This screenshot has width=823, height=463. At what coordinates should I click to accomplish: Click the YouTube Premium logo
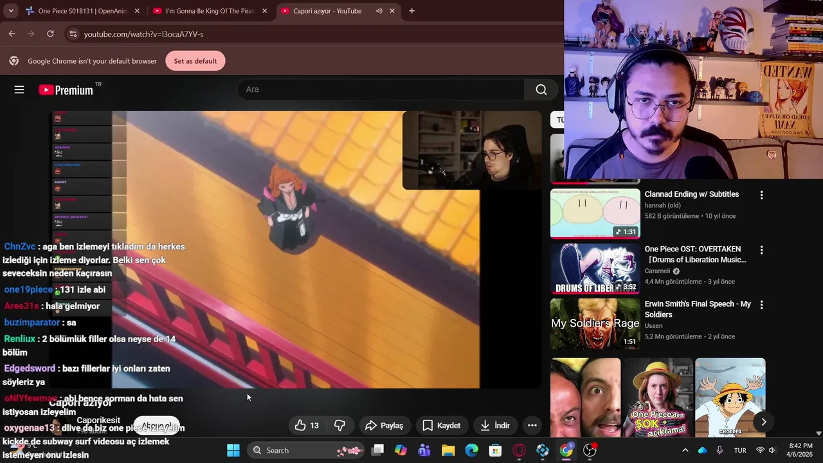click(66, 90)
